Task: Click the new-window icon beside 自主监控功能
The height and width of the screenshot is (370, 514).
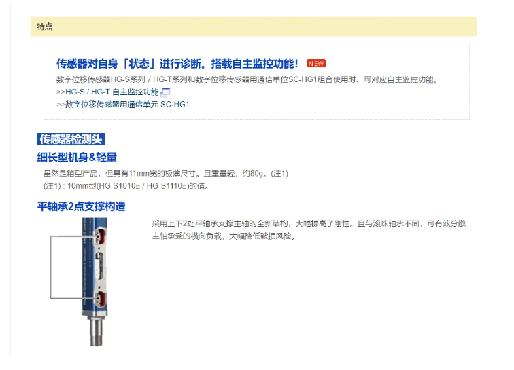Action: click(165, 92)
